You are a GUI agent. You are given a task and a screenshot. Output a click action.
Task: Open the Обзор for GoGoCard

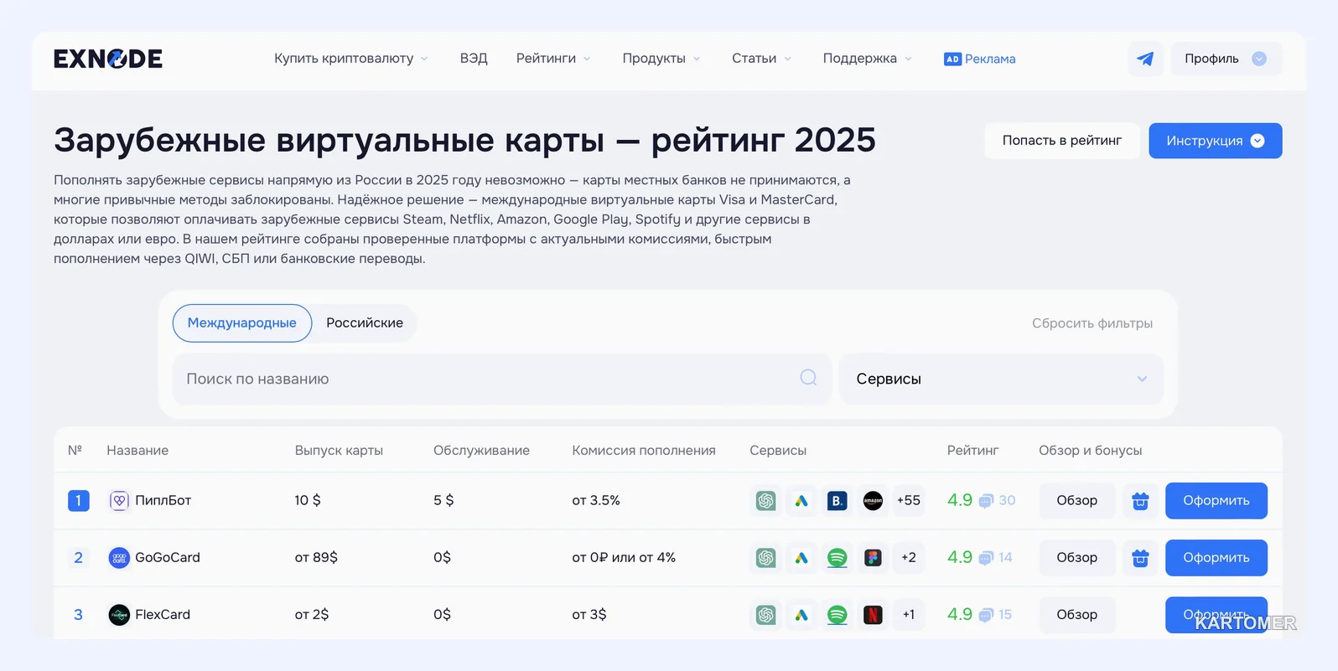[x=1077, y=558]
